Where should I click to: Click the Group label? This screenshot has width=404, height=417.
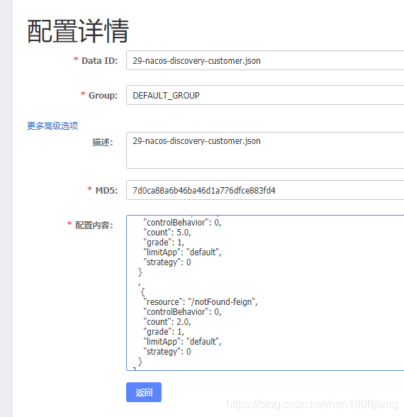coord(103,95)
